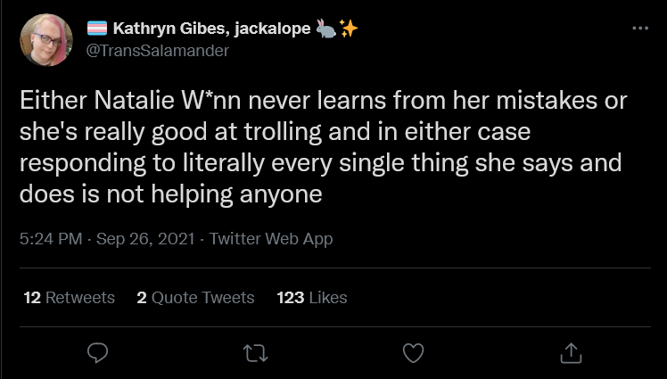
Task: View the 123 Likes list
Action: 312,297
